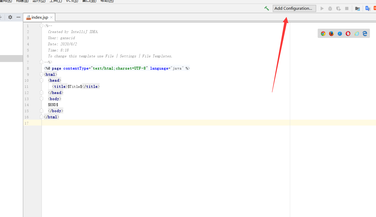
Task: Click the 'Created by IntelliJ IDEA.' comment line
Action: click(x=73, y=32)
